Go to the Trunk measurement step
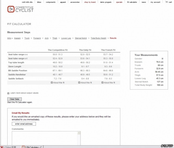174x148 pixels. point(27,38)
